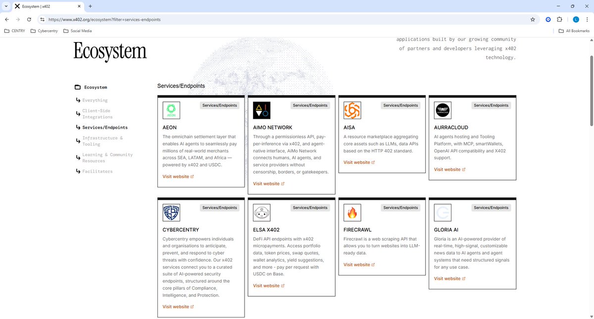Open the CENTRY bookmark folder
The height and width of the screenshot is (319, 594).
tap(14, 31)
